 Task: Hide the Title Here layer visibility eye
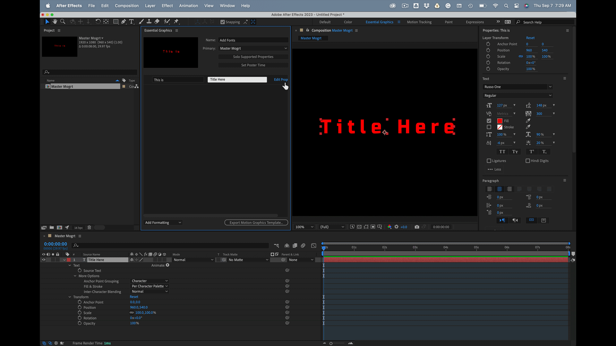click(x=44, y=259)
